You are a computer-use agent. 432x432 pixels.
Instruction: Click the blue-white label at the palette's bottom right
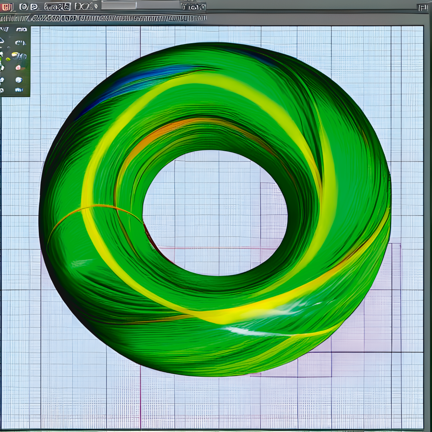pos(19,90)
